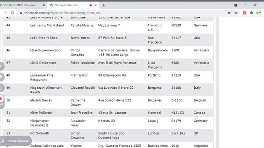Switch to SQL INSERT INTO Statement tab
Viewport: 264px width, 148px height.
coord(19,5)
